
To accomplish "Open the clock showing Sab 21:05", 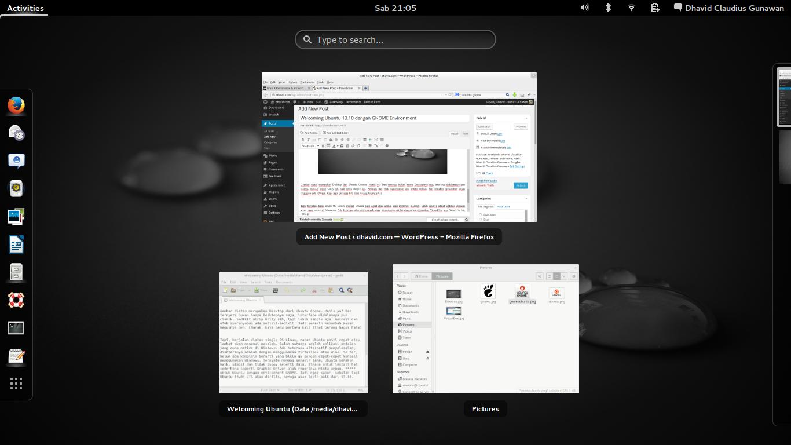I will 395,8.
